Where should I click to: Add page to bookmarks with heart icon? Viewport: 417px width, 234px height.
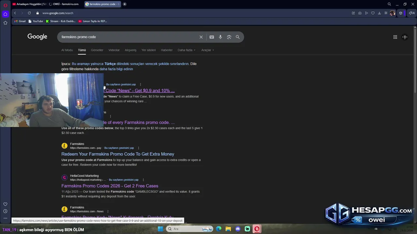click(x=373, y=13)
